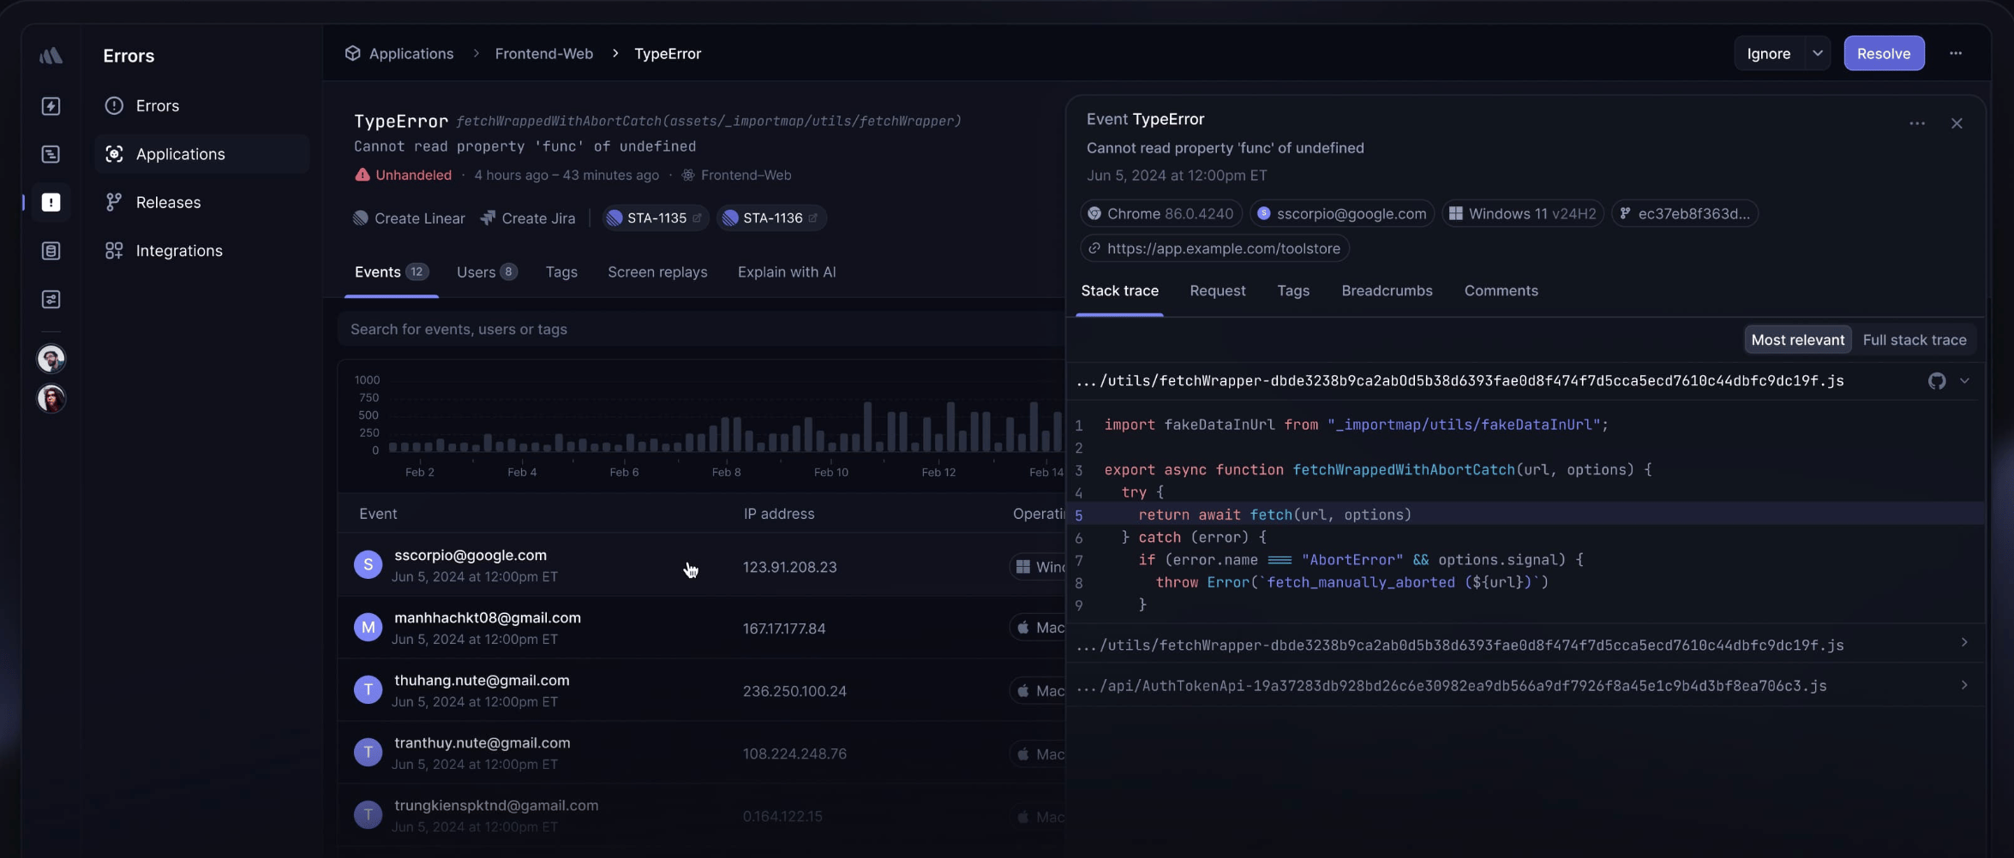This screenshot has width=2014, height=858.
Task: Switch to Full stack trace view
Action: (x=1915, y=339)
